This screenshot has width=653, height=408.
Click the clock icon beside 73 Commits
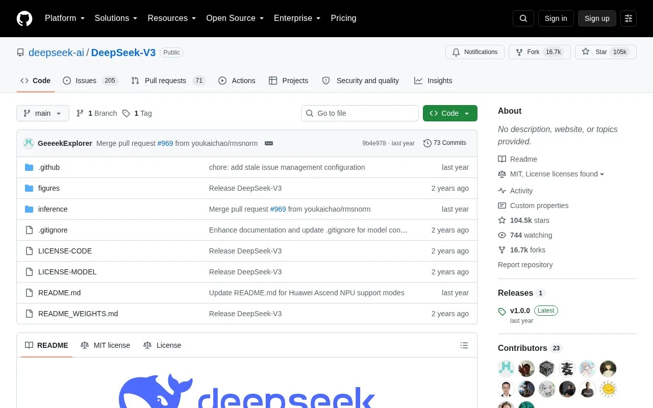[428, 143]
